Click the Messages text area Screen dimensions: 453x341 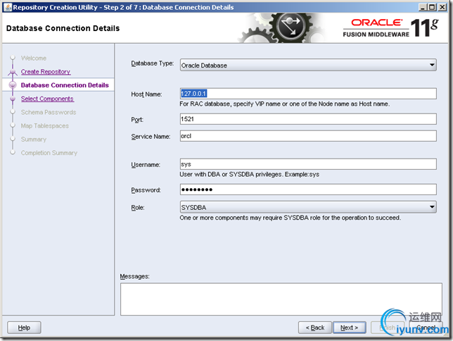(x=281, y=299)
